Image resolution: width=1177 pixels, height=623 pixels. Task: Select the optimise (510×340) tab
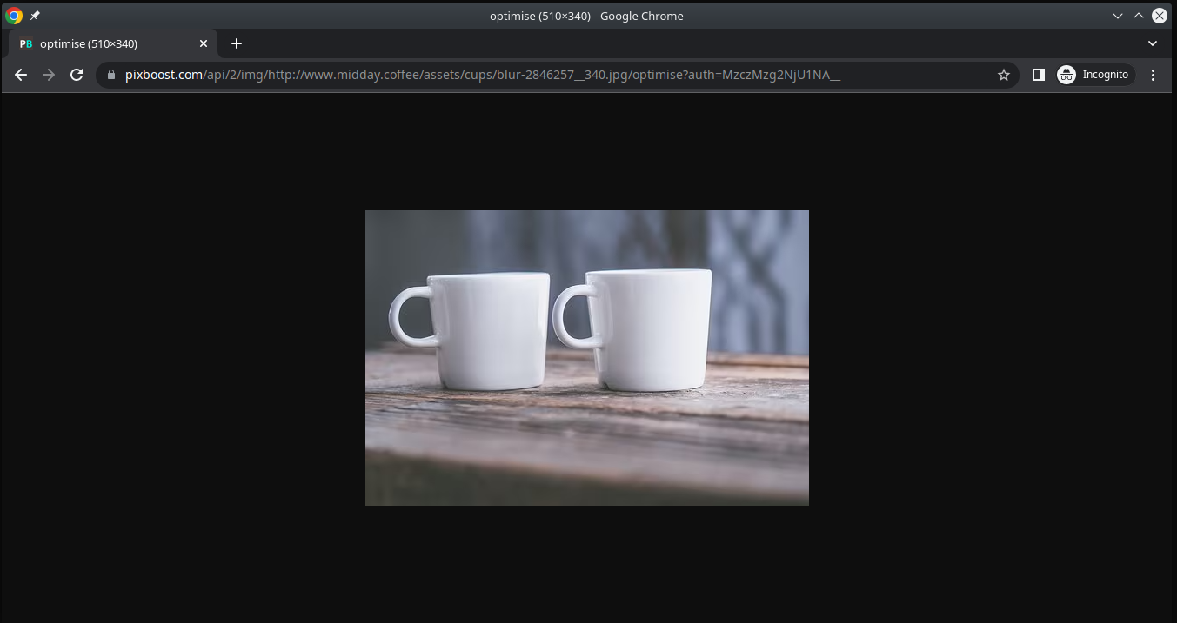113,43
